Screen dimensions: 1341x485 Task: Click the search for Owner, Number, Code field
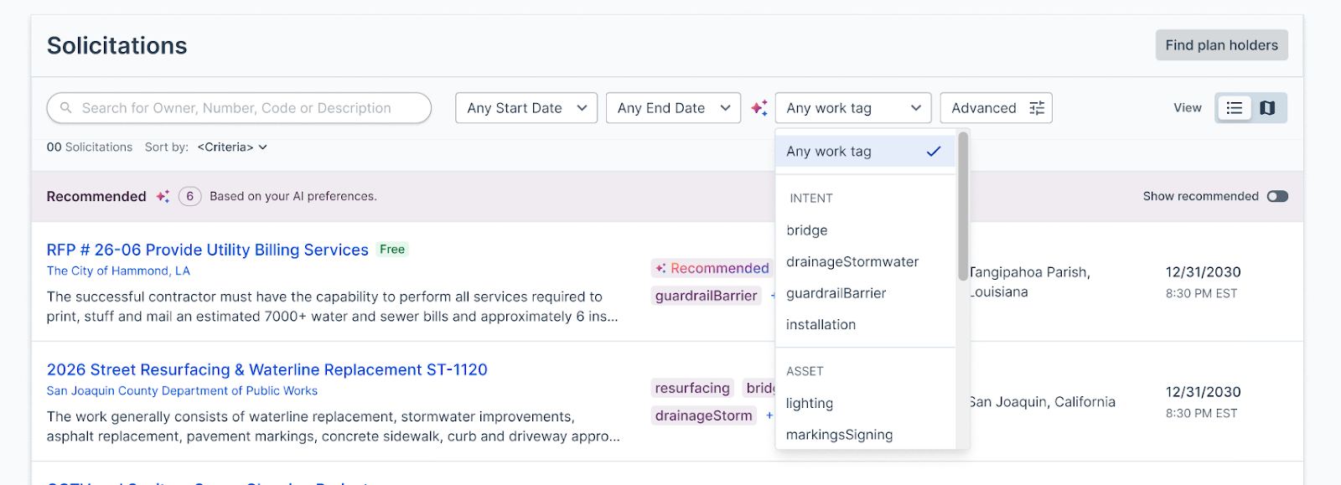tap(239, 108)
